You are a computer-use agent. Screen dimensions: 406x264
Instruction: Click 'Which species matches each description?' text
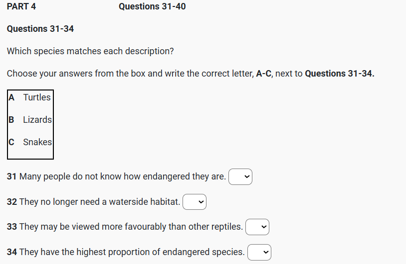(x=90, y=51)
